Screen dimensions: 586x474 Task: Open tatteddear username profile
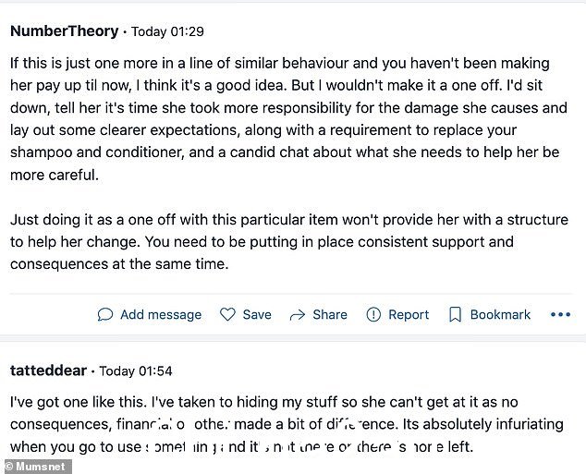pyautogui.click(x=48, y=371)
